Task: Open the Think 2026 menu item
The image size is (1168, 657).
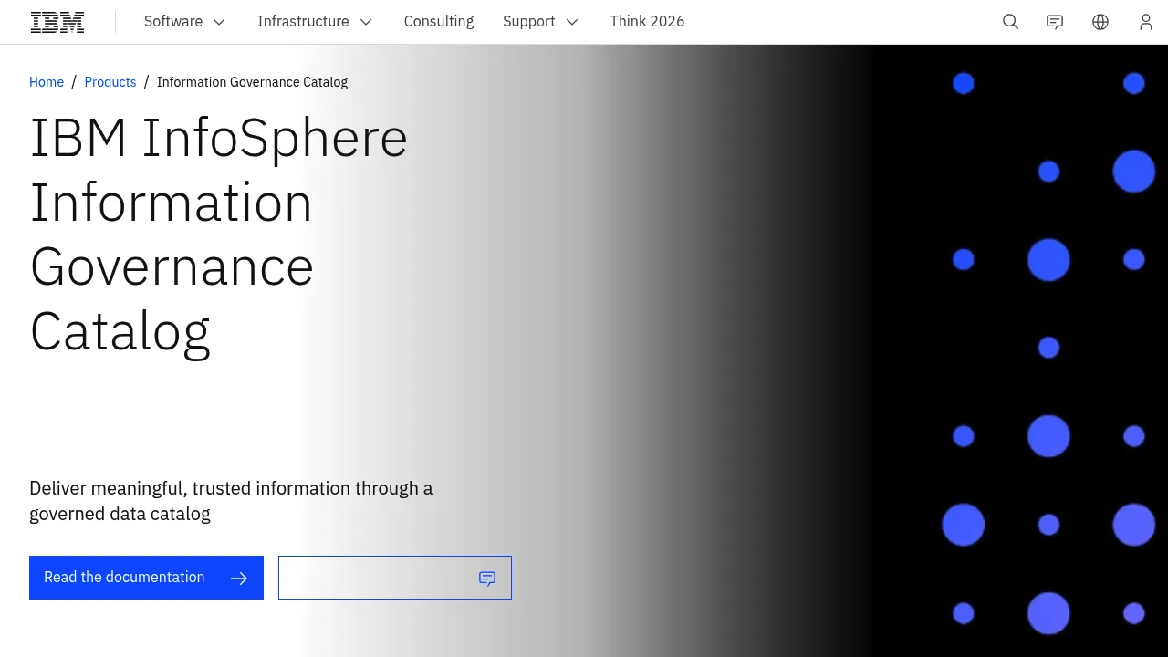Action: tap(647, 22)
